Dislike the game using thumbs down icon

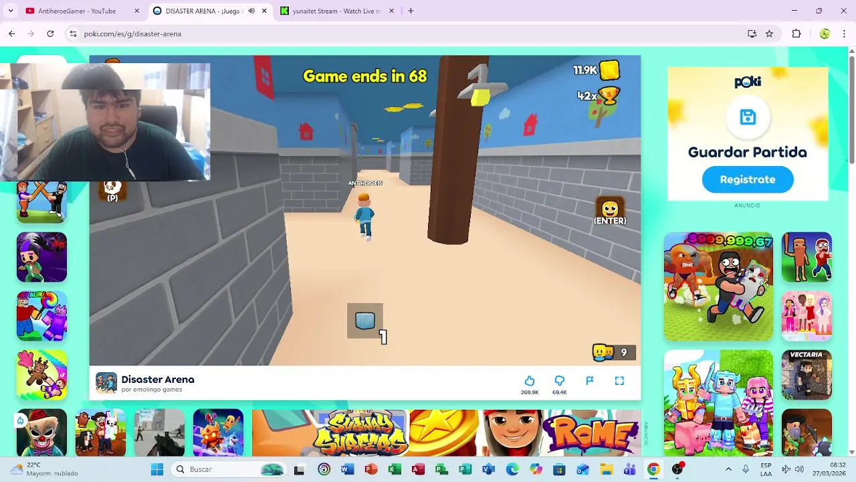coord(559,381)
